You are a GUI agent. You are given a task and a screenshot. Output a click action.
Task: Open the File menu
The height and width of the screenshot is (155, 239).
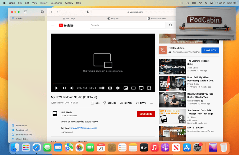point(20,3)
